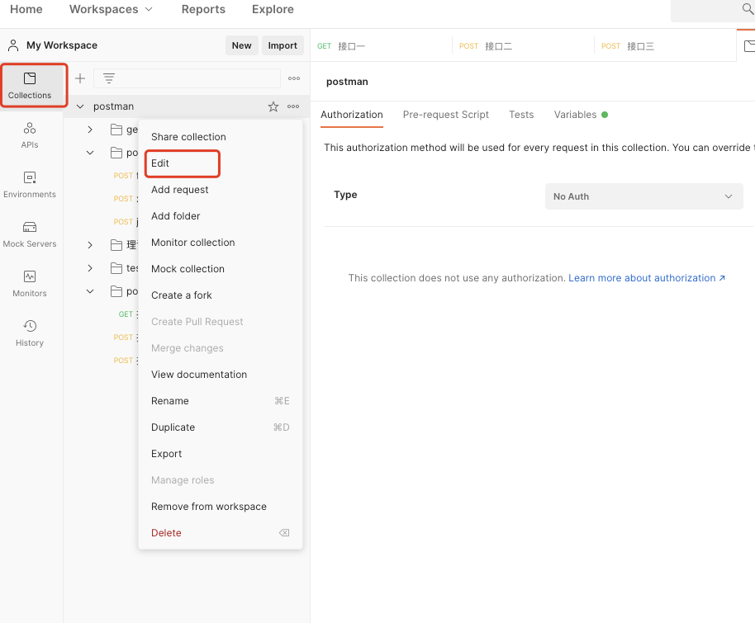
Task: Choose Mock collection option
Action: (x=221, y=269)
